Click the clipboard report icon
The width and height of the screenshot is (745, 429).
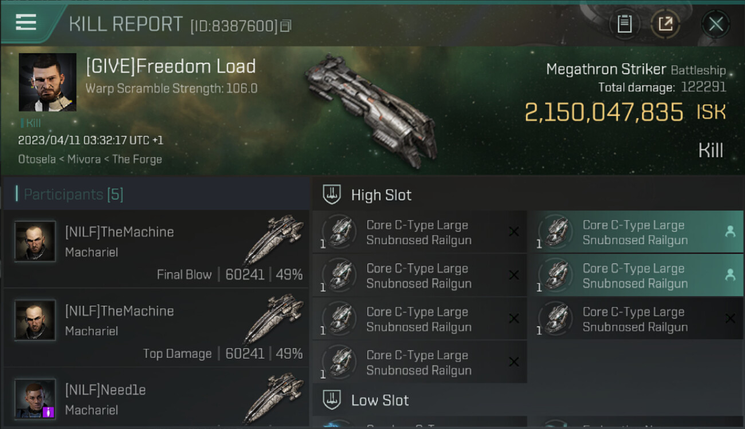pos(624,24)
